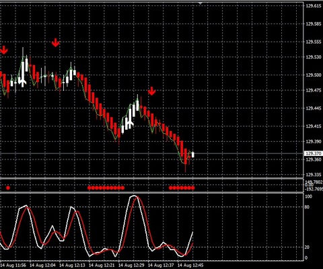This screenshot has height=269, width=323.
Task: Click the 129.555 price scale label
Action: 314,42
